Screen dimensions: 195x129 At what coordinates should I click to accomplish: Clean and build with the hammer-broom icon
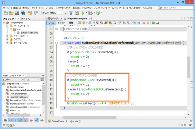click(x=77, y=13)
